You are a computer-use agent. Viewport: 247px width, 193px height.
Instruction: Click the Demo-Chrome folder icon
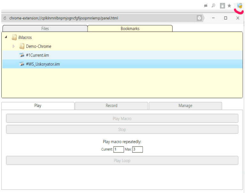[x=22, y=46]
